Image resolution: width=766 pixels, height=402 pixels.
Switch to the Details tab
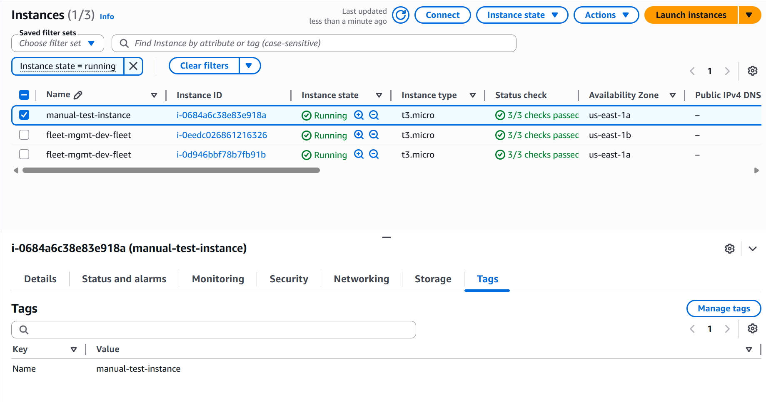point(40,279)
